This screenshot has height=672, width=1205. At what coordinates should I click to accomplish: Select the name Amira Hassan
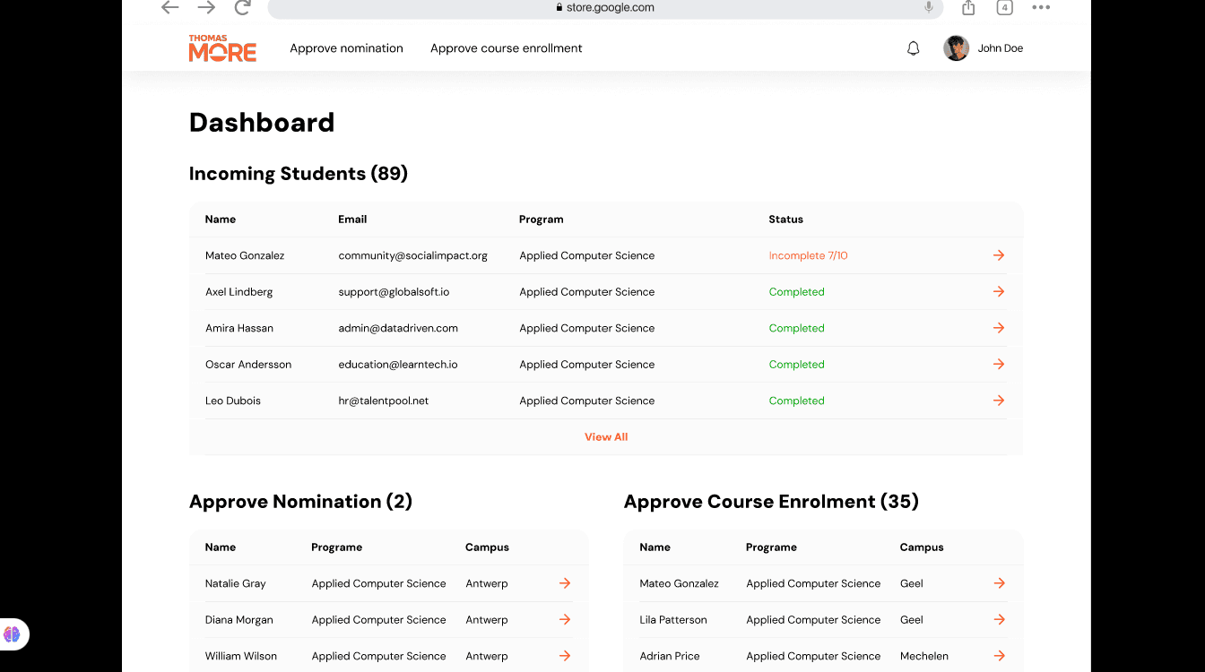click(239, 328)
